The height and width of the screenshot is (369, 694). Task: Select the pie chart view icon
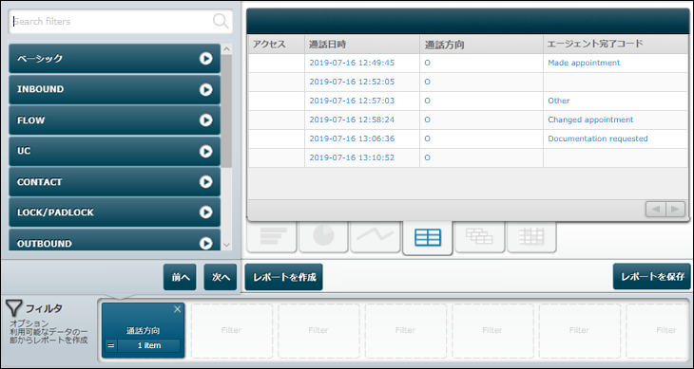(x=323, y=236)
